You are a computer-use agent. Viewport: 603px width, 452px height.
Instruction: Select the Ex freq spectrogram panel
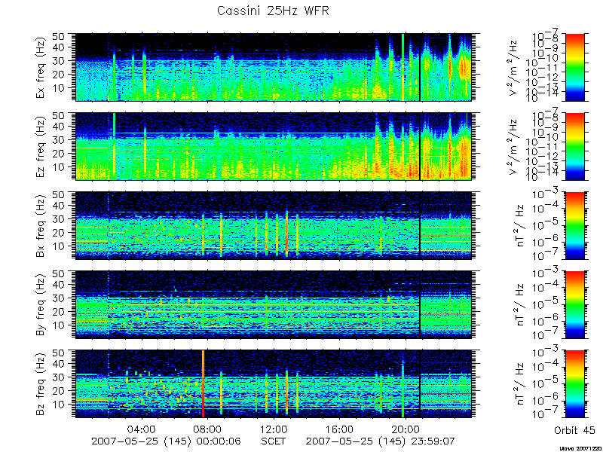[x=273, y=67]
